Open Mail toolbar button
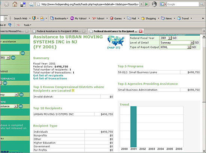206x153 pixels. coord(131,18)
